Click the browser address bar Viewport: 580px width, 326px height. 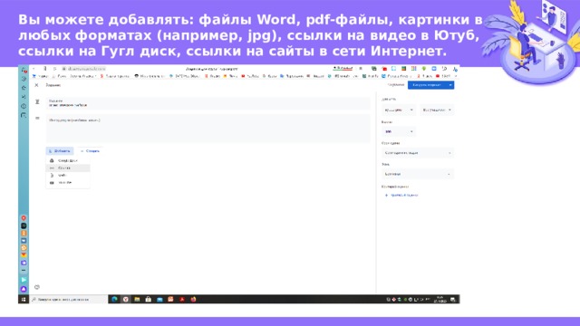84,69
